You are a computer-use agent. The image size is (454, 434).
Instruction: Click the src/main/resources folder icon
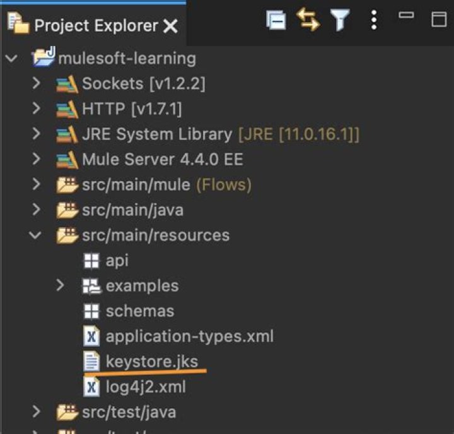point(67,235)
